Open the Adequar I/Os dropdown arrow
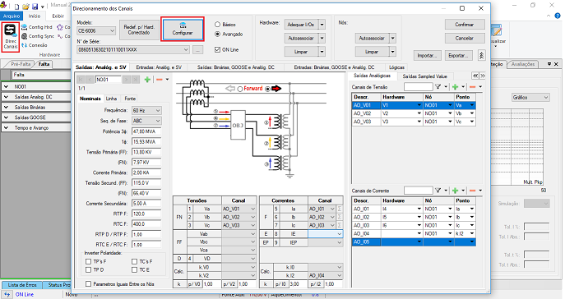Screen dimensions: 565x299 pos(322,25)
